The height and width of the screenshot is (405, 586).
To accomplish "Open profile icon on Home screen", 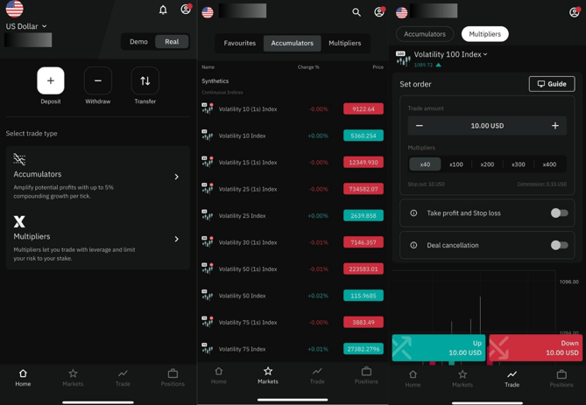I will (186, 9).
